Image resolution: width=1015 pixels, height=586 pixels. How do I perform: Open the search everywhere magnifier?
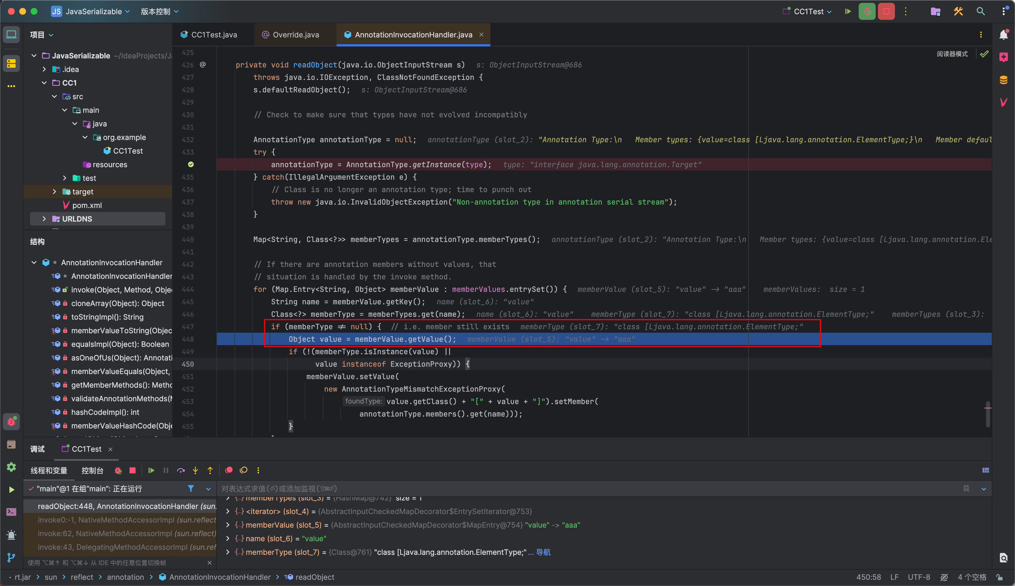[981, 12]
